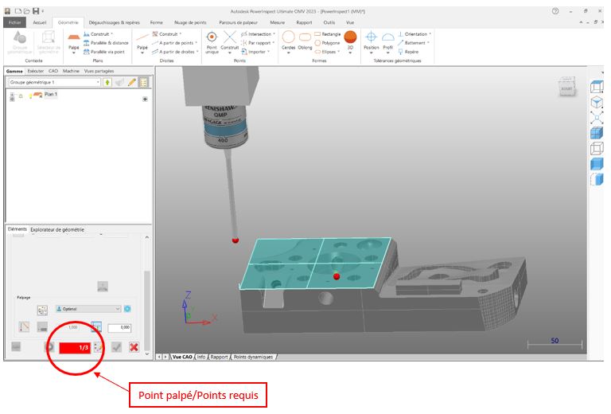Open the Optimal probing method dropdown
This screenshot has height=414, width=611.
(x=117, y=308)
